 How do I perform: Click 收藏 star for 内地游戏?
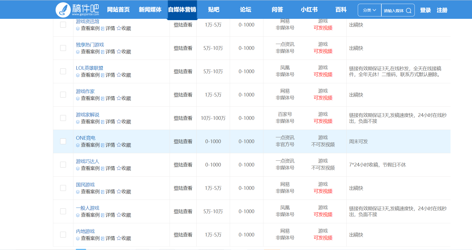coord(124,238)
